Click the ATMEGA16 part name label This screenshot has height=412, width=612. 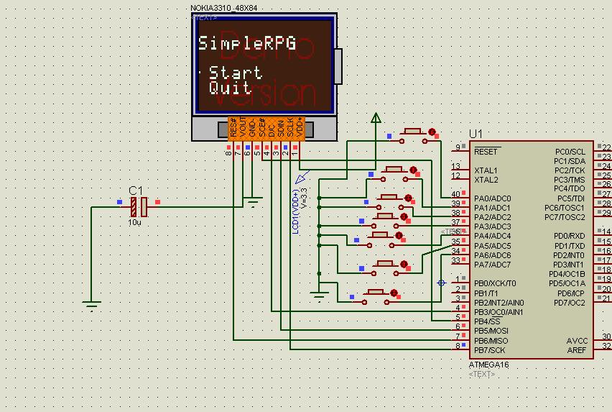pos(488,365)
